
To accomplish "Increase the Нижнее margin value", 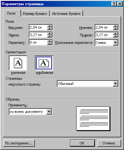I will pyautogui.click(x=116, y=26).
